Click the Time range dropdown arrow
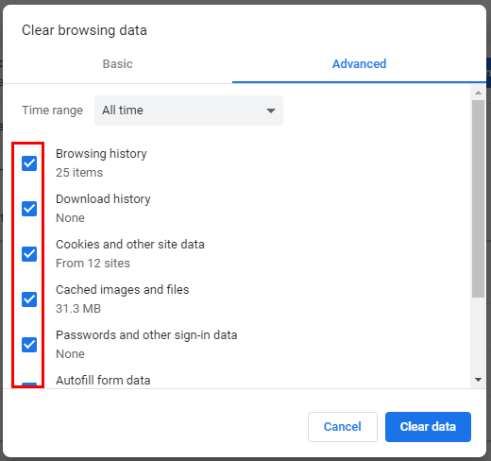The height and width of the screenshot is (461, 491). coord(271,111)
